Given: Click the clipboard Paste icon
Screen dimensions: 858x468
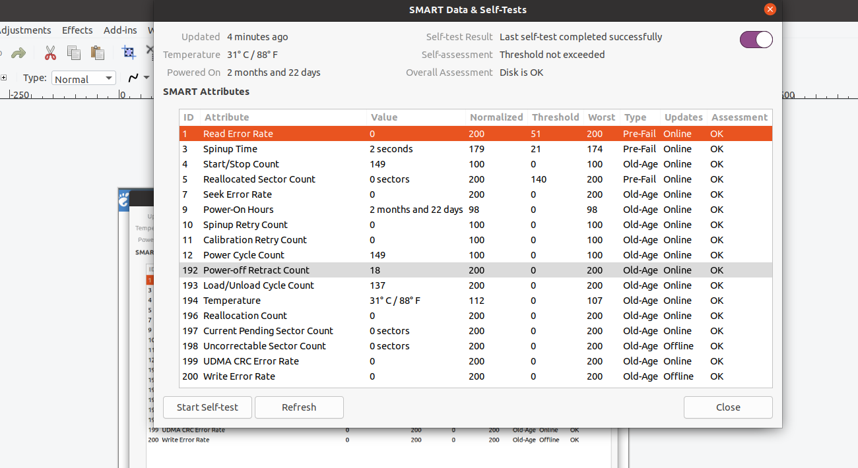Looking at the screenshot, I should 98,53.
